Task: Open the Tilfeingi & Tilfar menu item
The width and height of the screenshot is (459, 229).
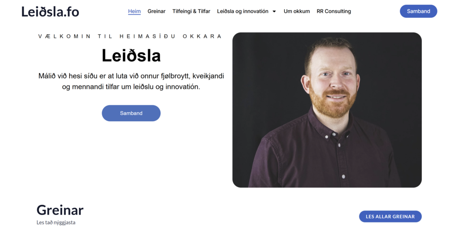Action: [191, 11]
